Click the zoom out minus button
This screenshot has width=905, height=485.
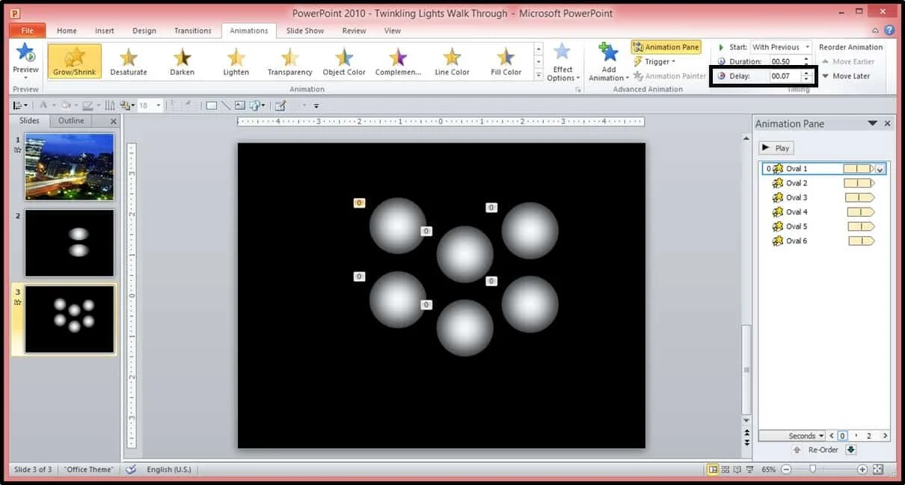coord(786,469)
